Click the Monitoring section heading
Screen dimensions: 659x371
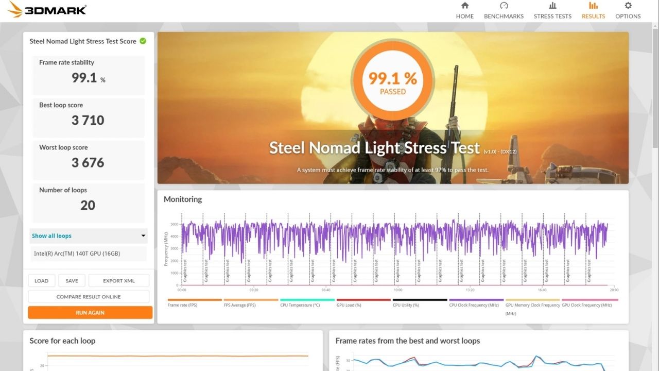click(183, 199)
